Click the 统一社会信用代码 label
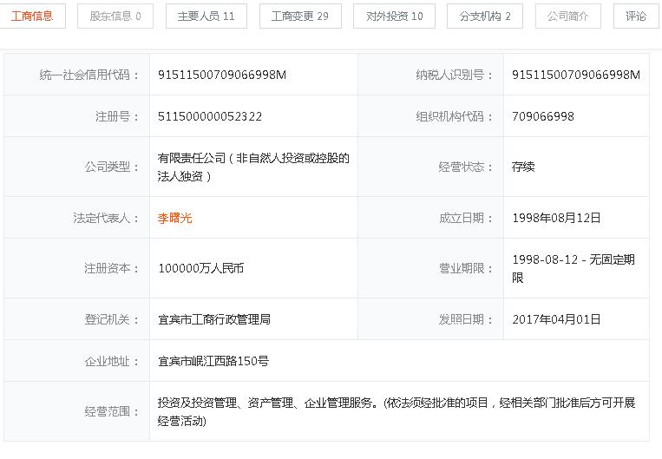This screenshot has width=662, height=459. [x=89, y=75]
